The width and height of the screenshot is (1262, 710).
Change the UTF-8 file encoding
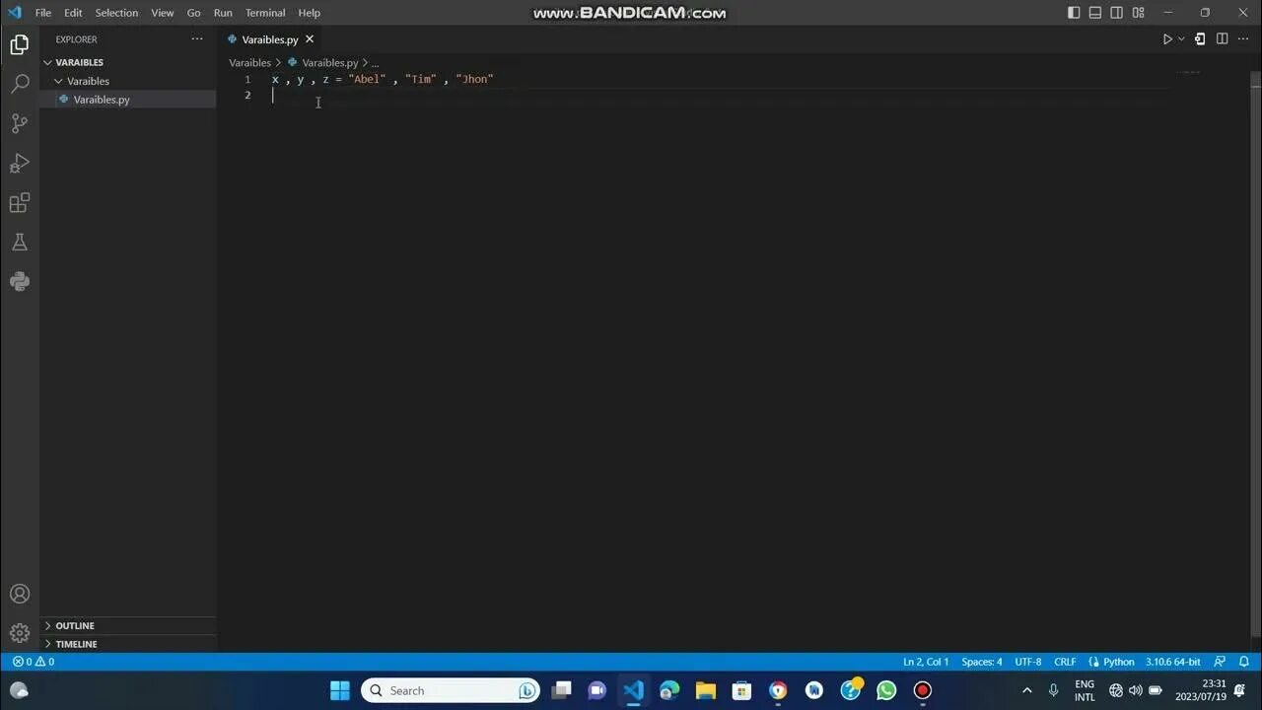coord(1028,662)
